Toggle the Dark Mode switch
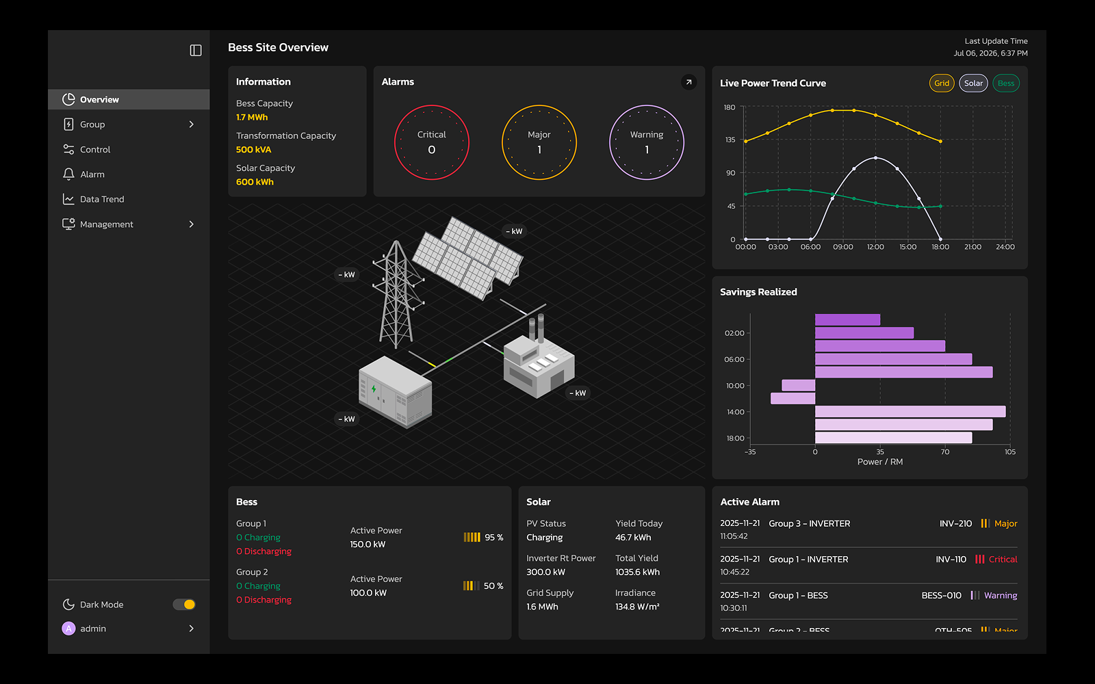 pos(184,605)
